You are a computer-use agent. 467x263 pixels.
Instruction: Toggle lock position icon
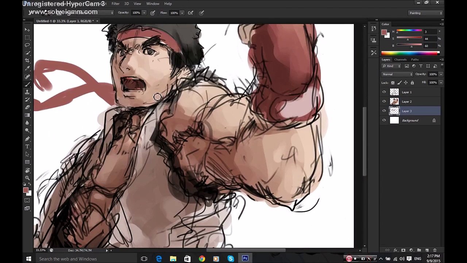pos(406,83)
